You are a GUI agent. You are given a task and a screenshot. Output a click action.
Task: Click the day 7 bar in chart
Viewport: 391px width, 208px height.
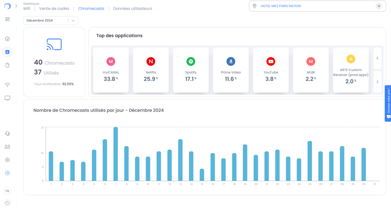(116, 154)
